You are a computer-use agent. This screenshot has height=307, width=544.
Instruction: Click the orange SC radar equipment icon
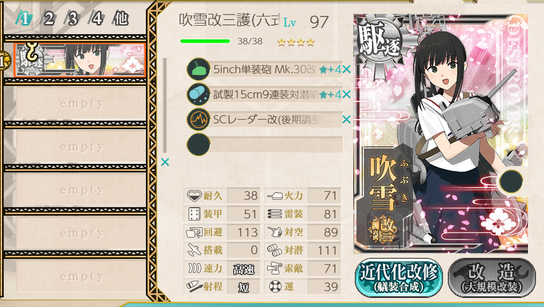198,119
